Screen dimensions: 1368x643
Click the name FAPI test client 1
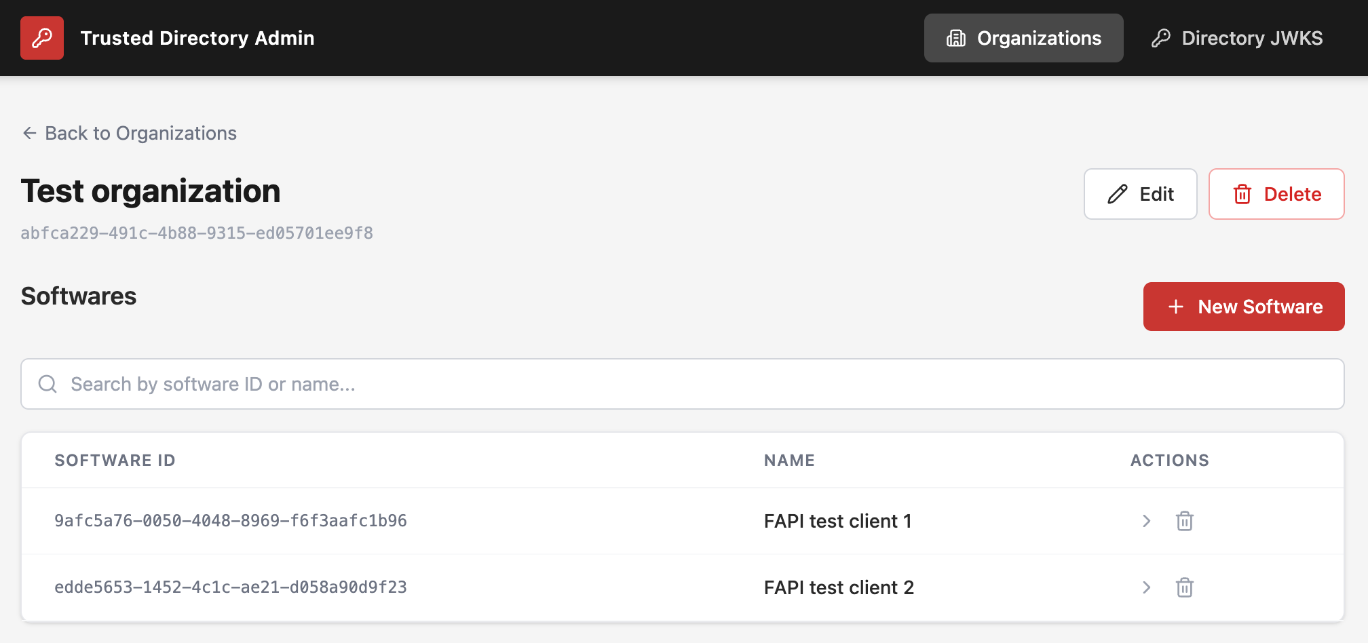[838, 521]
